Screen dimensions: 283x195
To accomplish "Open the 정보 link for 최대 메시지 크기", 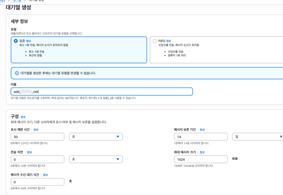I will tap(202, 152).
